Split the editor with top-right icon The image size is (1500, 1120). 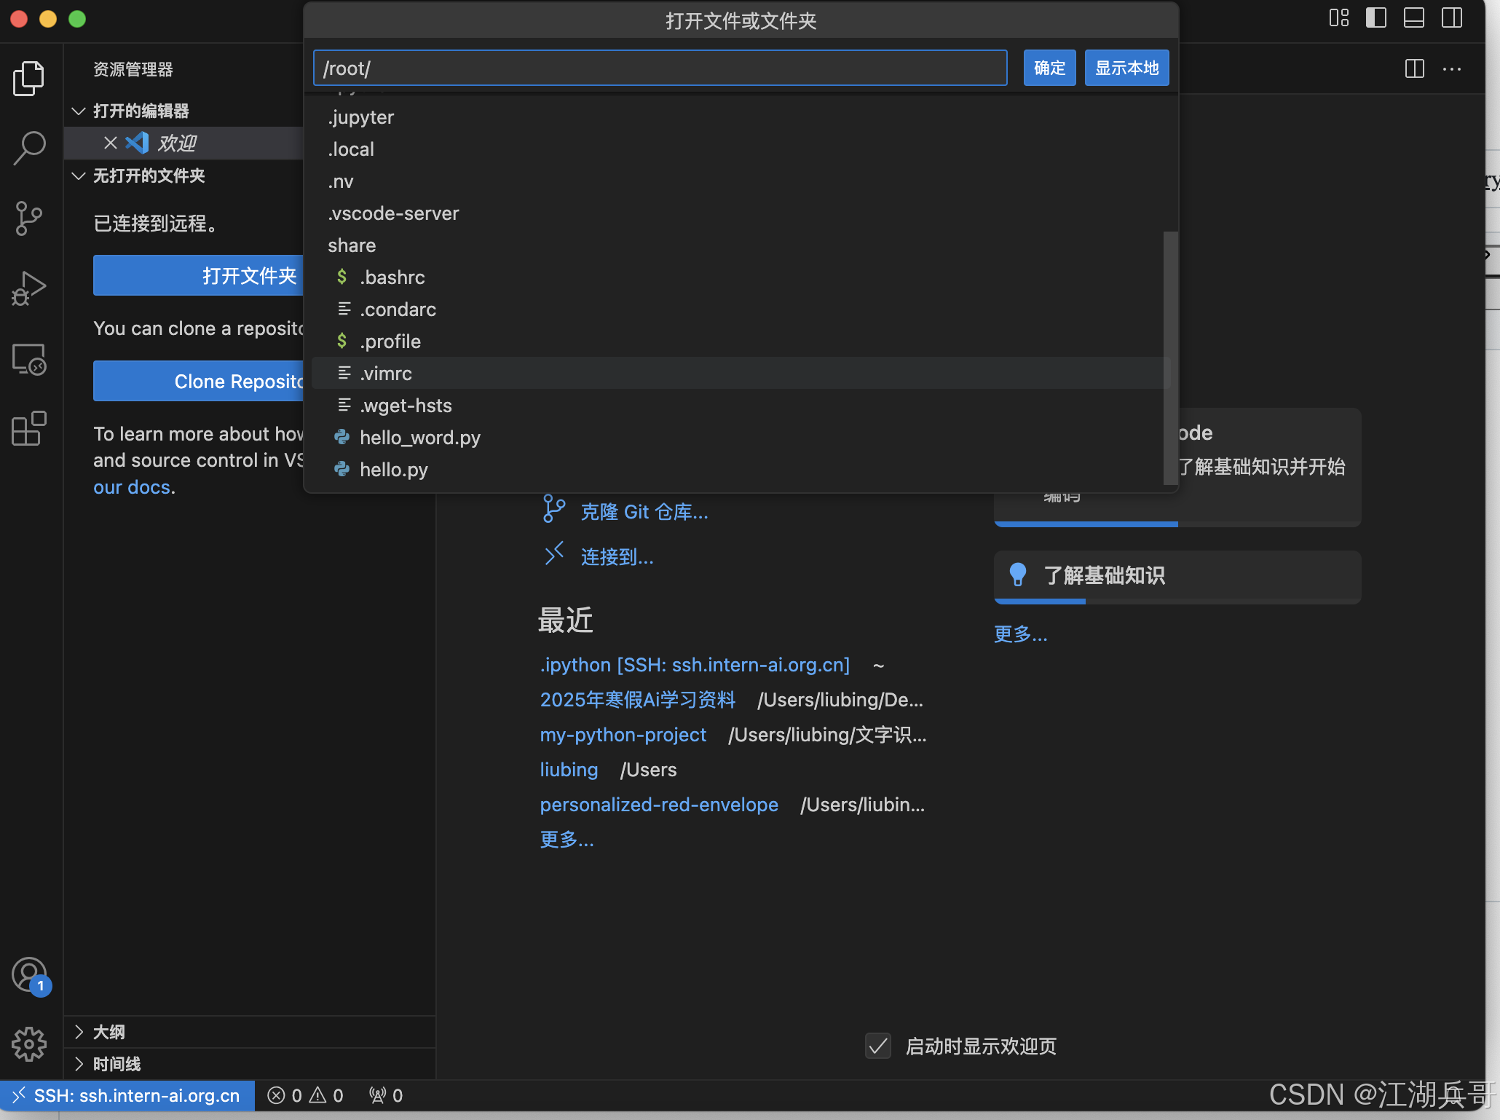[x=1414, y=69]
